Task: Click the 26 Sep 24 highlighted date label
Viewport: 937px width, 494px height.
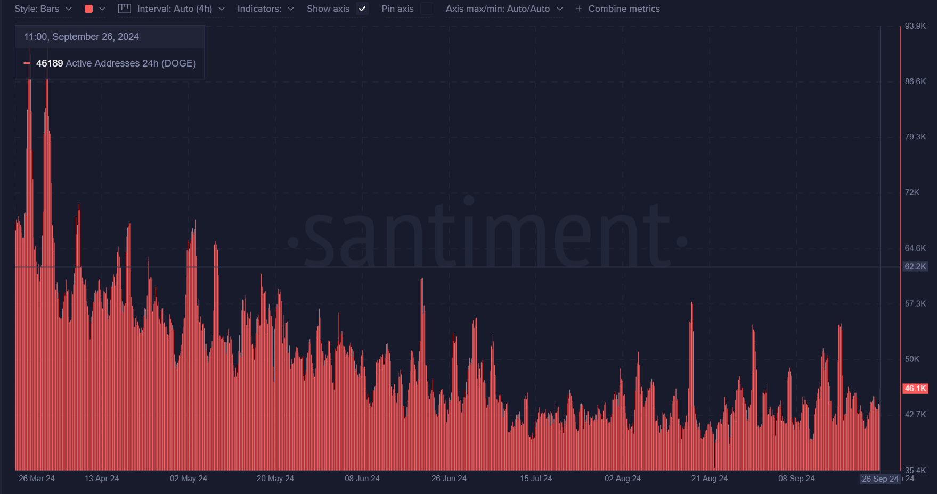Action: click(880, 479)
